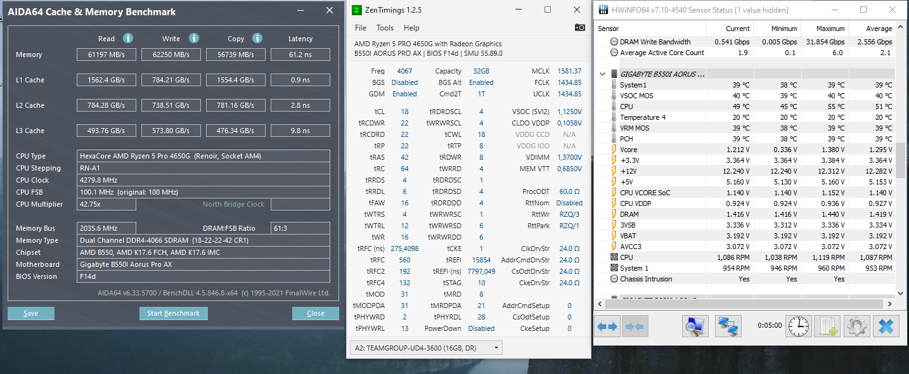909x374 pixels.
Task: Select the +12V voltage sensor row
Action: coord(745,171)
